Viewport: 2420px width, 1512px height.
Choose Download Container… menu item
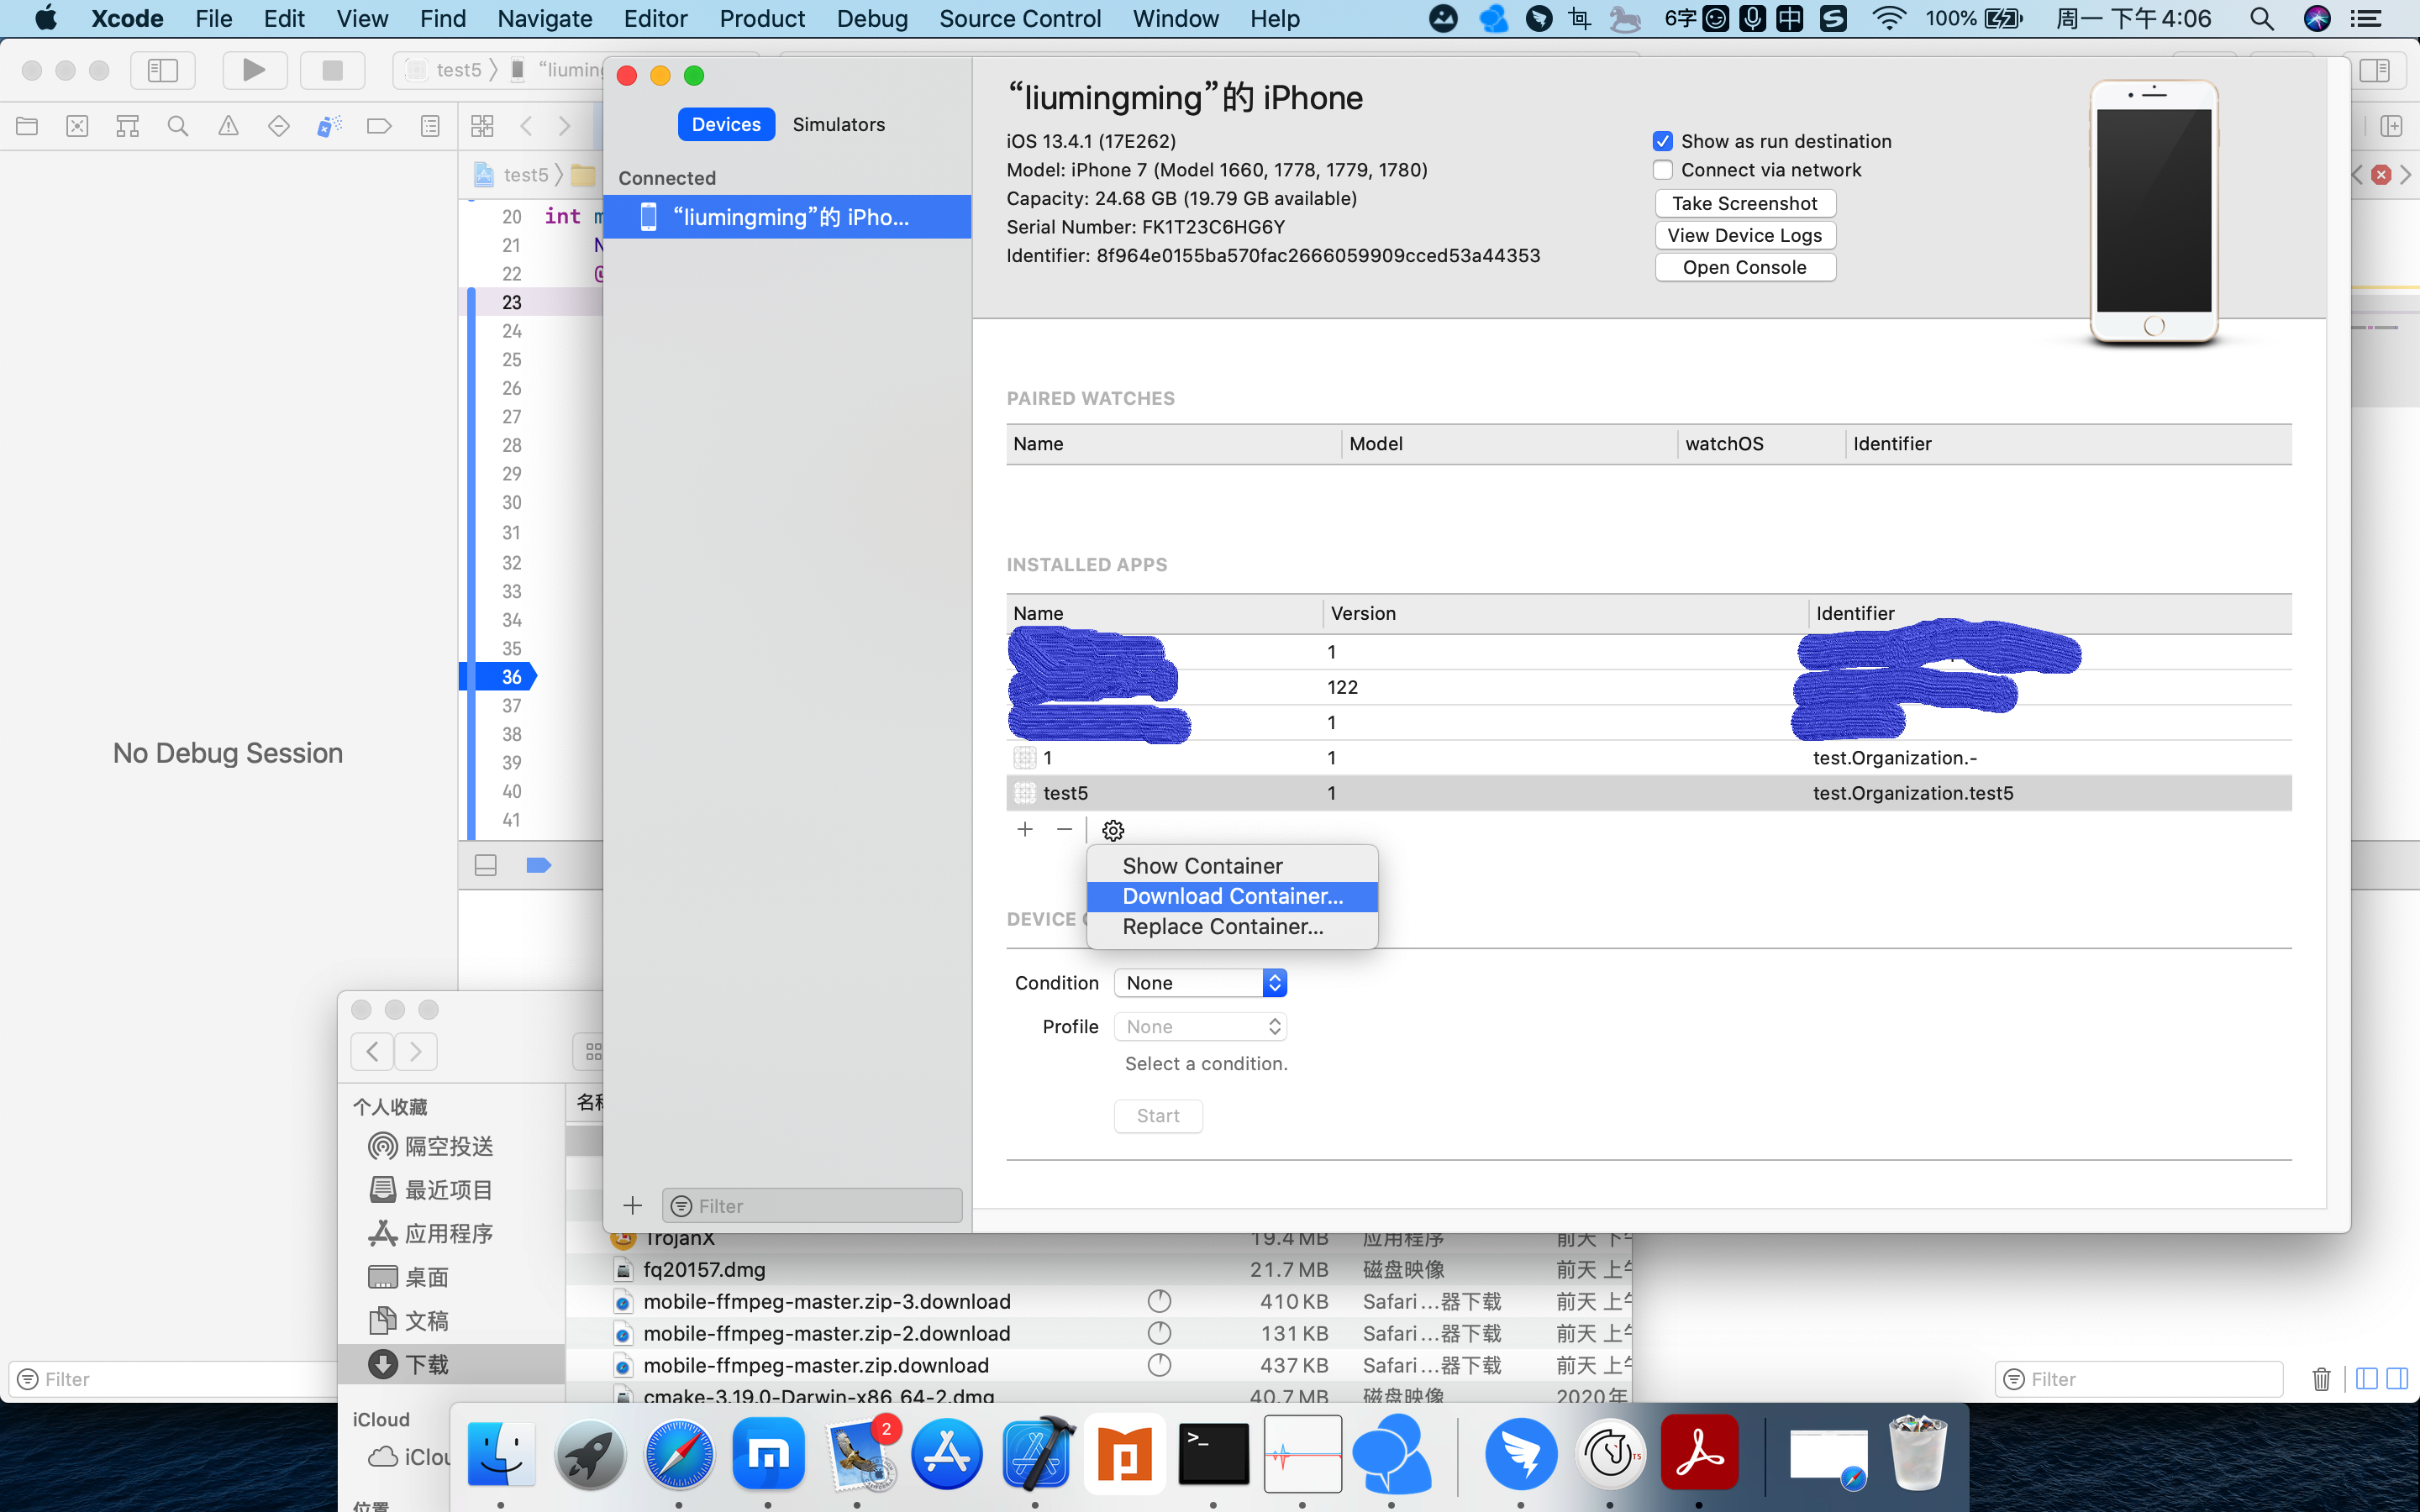pyautogui.click(x=1232, y=896)
